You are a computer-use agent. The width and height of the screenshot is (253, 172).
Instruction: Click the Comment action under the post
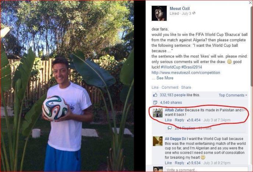click(x=170, y=87)
